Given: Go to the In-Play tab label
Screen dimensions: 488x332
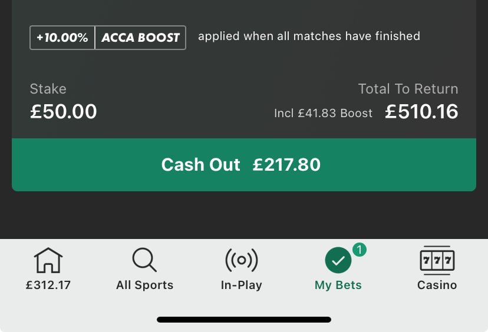Looking at the screenshot, I should pyautogui.click(x=241, y=285).
